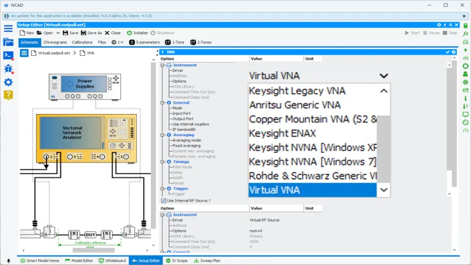Toggle Use Internal RF Source checkbox
Viewport: 471px width, 265px height.
[163, 201]
